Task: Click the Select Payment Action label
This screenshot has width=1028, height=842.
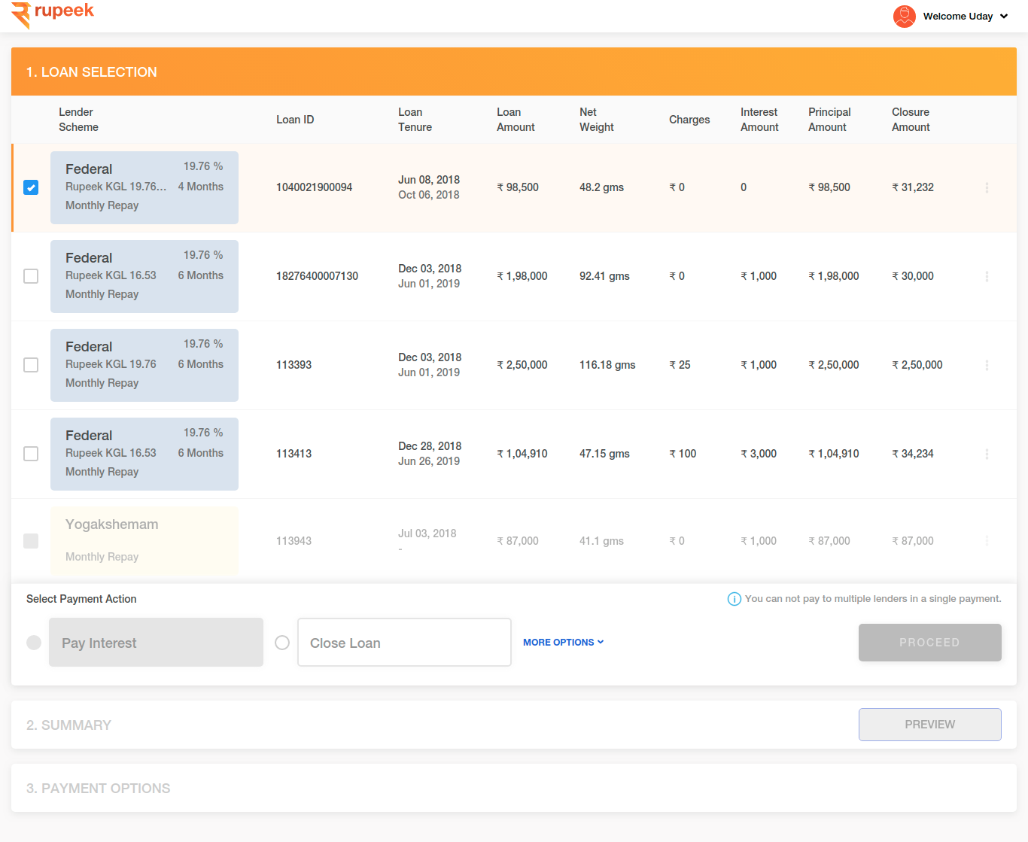Action: 81,599
